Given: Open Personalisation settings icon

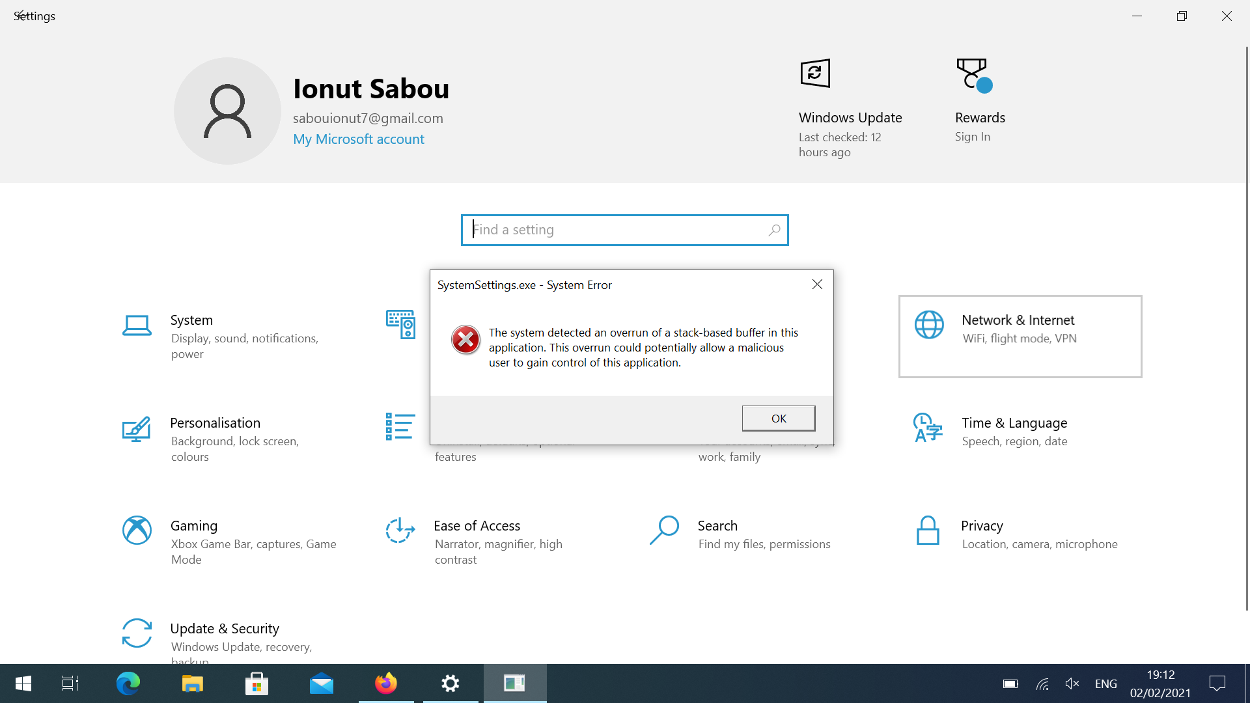Looking at the screenshot, I should 137,429.
